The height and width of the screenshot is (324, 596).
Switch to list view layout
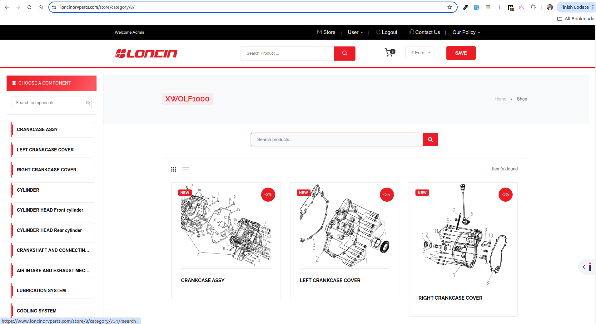pos(186,169)
